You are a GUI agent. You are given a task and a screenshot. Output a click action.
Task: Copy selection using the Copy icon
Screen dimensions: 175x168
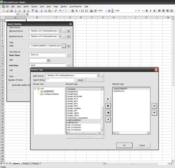[45, 11]
